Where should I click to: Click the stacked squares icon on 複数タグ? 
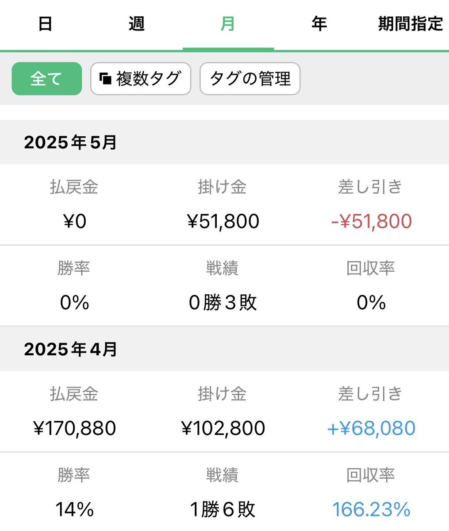click(x=105, y=79)
